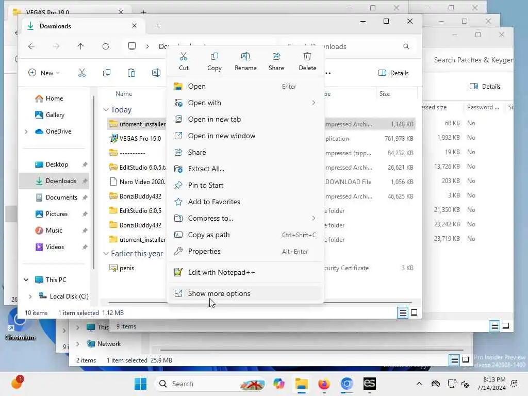
Task: Open the Windows Start button
Action: [140, 384]
